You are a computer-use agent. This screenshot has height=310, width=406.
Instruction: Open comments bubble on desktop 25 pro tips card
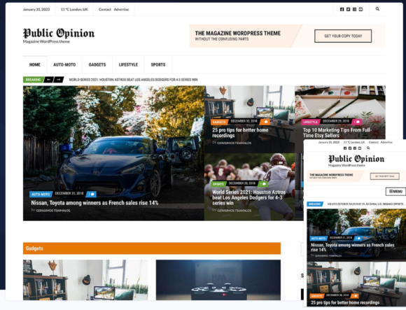click(x=265, y=122)
